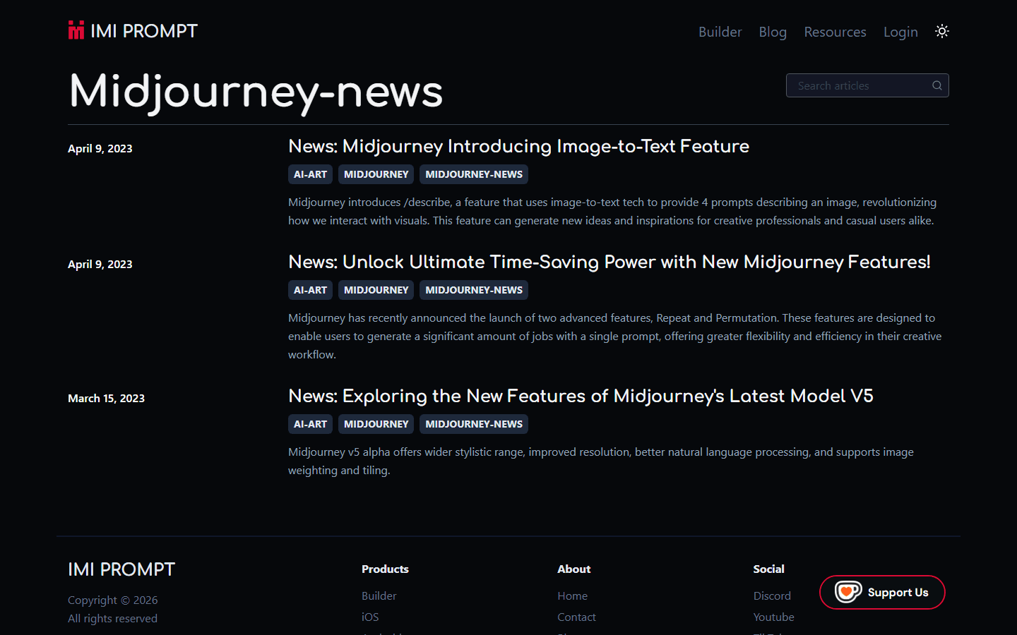Select MIDJOURNEY-NEWS tag under Model V5 article
This screenshot has height=635, width=1017.
coord(474,424)
